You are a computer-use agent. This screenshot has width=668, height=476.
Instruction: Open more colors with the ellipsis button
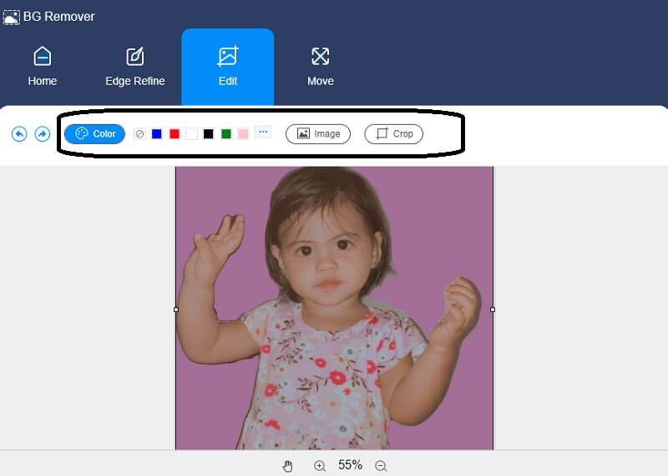[x=263, y=133]
